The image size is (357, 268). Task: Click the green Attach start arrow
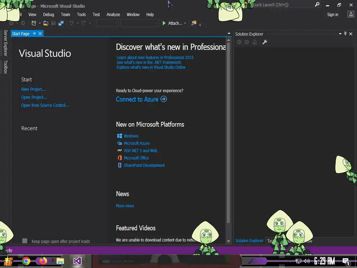pos(164,23)
